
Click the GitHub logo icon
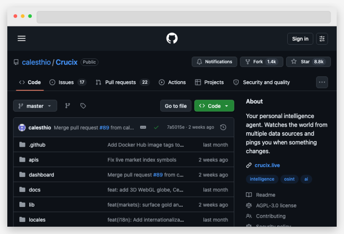point(172,39)
